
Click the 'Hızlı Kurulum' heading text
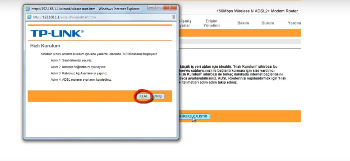(45, 46)
